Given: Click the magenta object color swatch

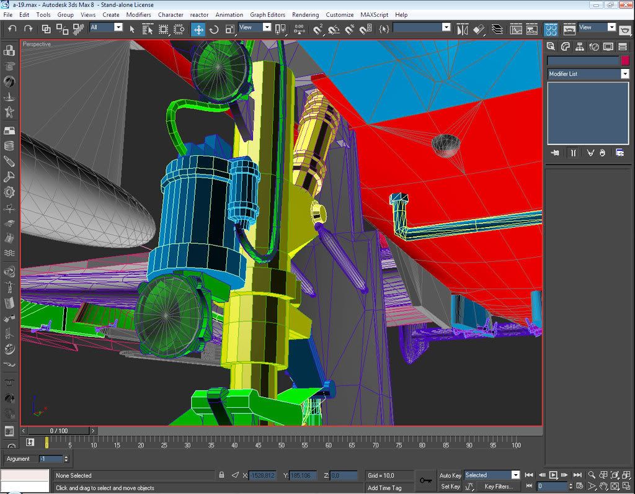Looking at the screenshot, I should tap(624, 60).
